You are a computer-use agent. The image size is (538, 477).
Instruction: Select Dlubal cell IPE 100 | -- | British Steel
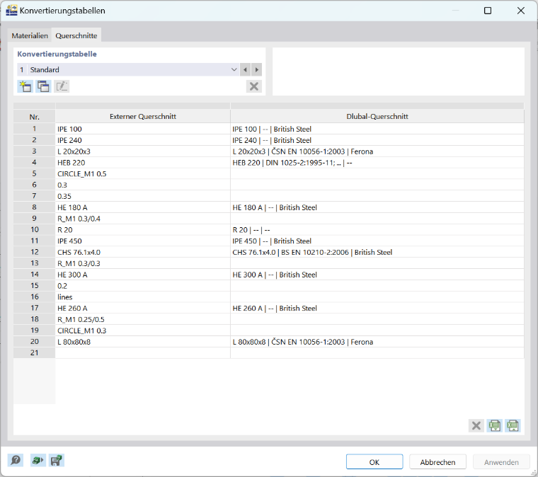click(x=377, y=129)
